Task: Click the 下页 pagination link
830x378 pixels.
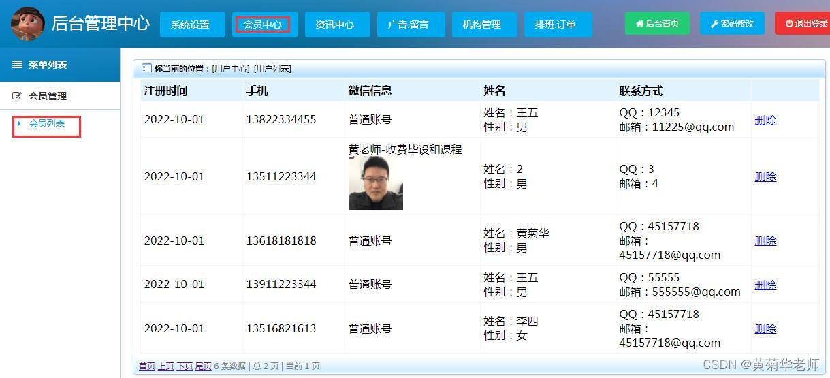Action: click(x=185, y=366)
